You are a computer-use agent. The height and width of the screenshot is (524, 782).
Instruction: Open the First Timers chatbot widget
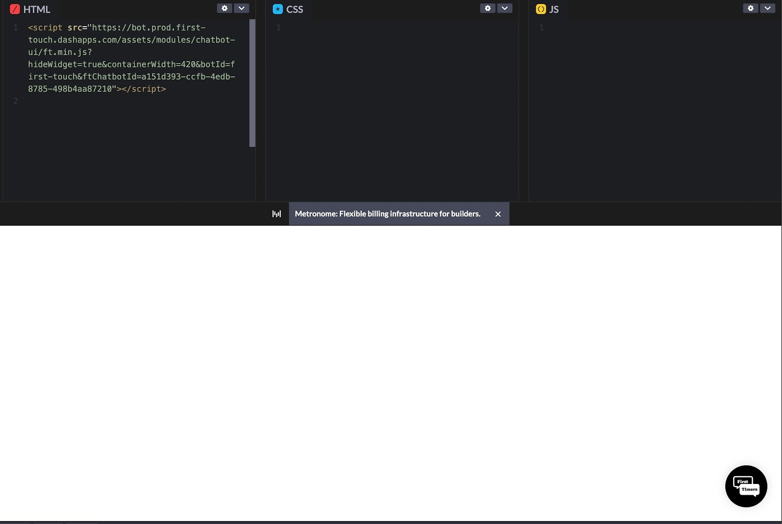(x=746, y=486)
